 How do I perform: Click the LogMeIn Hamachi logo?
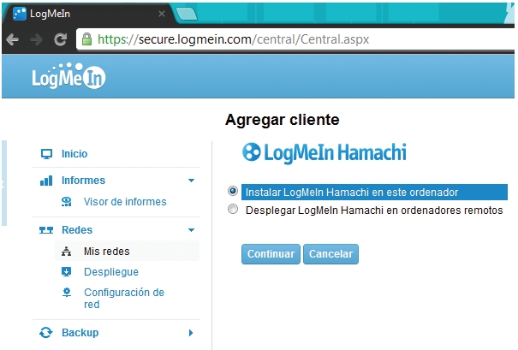click(x=324, y=153)
